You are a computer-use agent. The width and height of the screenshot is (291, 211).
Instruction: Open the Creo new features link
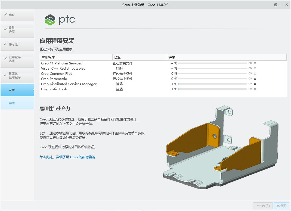tap(67, 157)
